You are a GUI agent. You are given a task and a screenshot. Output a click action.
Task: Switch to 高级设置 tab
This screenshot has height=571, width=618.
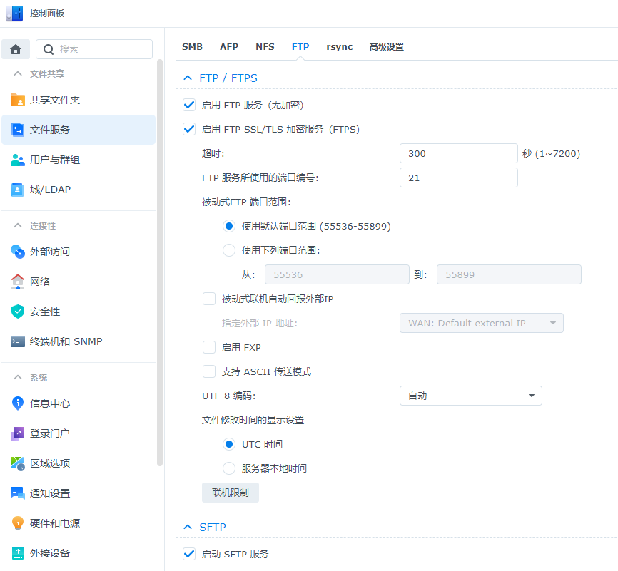(x=387, y=47)
